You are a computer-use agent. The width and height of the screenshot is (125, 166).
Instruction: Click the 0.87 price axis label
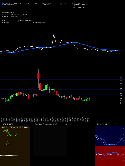(x=121, y=91)
